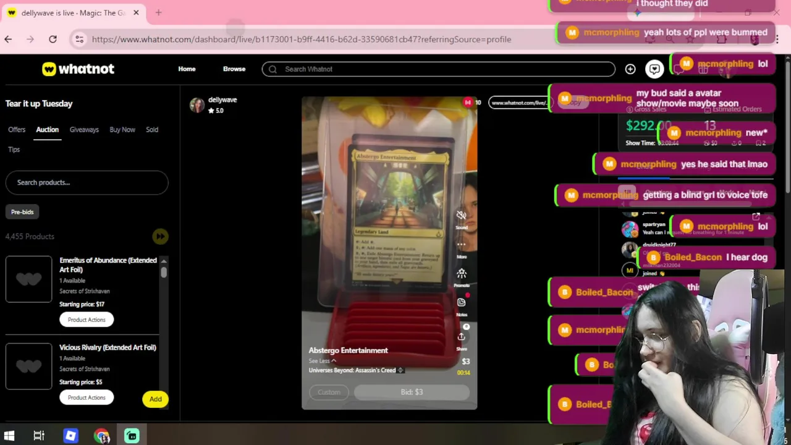Open the Browse page link
Image resolution: width=791 pixels, height=445 pixels.
coord(234,69)
